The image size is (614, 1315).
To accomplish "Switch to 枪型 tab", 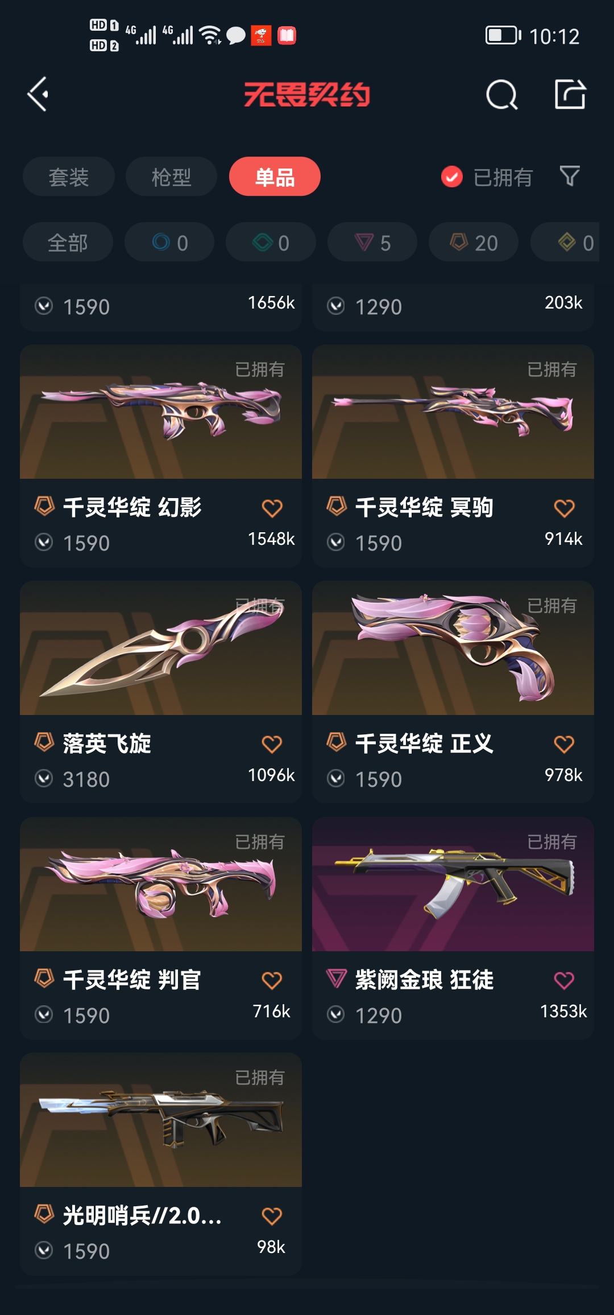I will click(171, 176).
